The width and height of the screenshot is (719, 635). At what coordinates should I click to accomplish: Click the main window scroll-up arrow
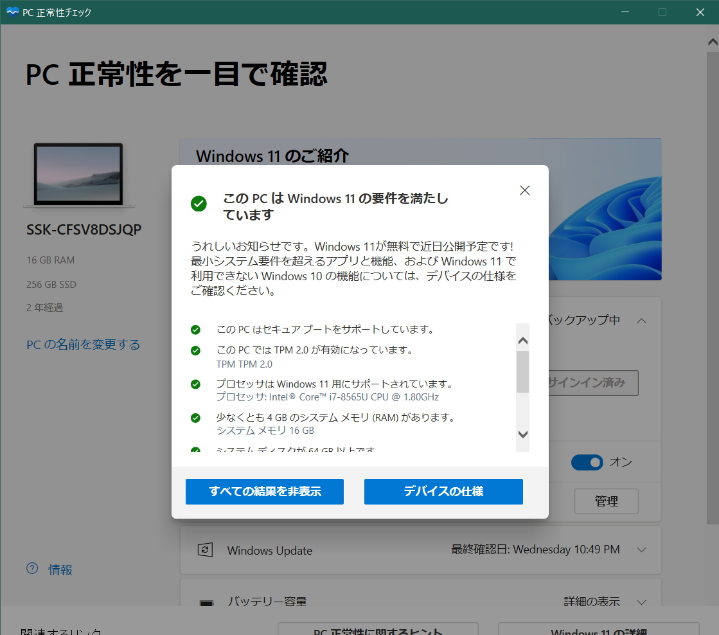coord(713,42)
